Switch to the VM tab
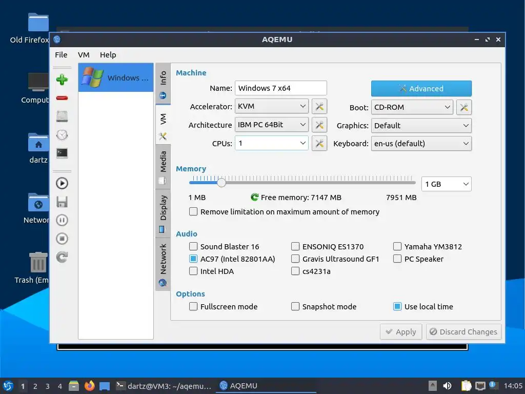 pos(163,125)
